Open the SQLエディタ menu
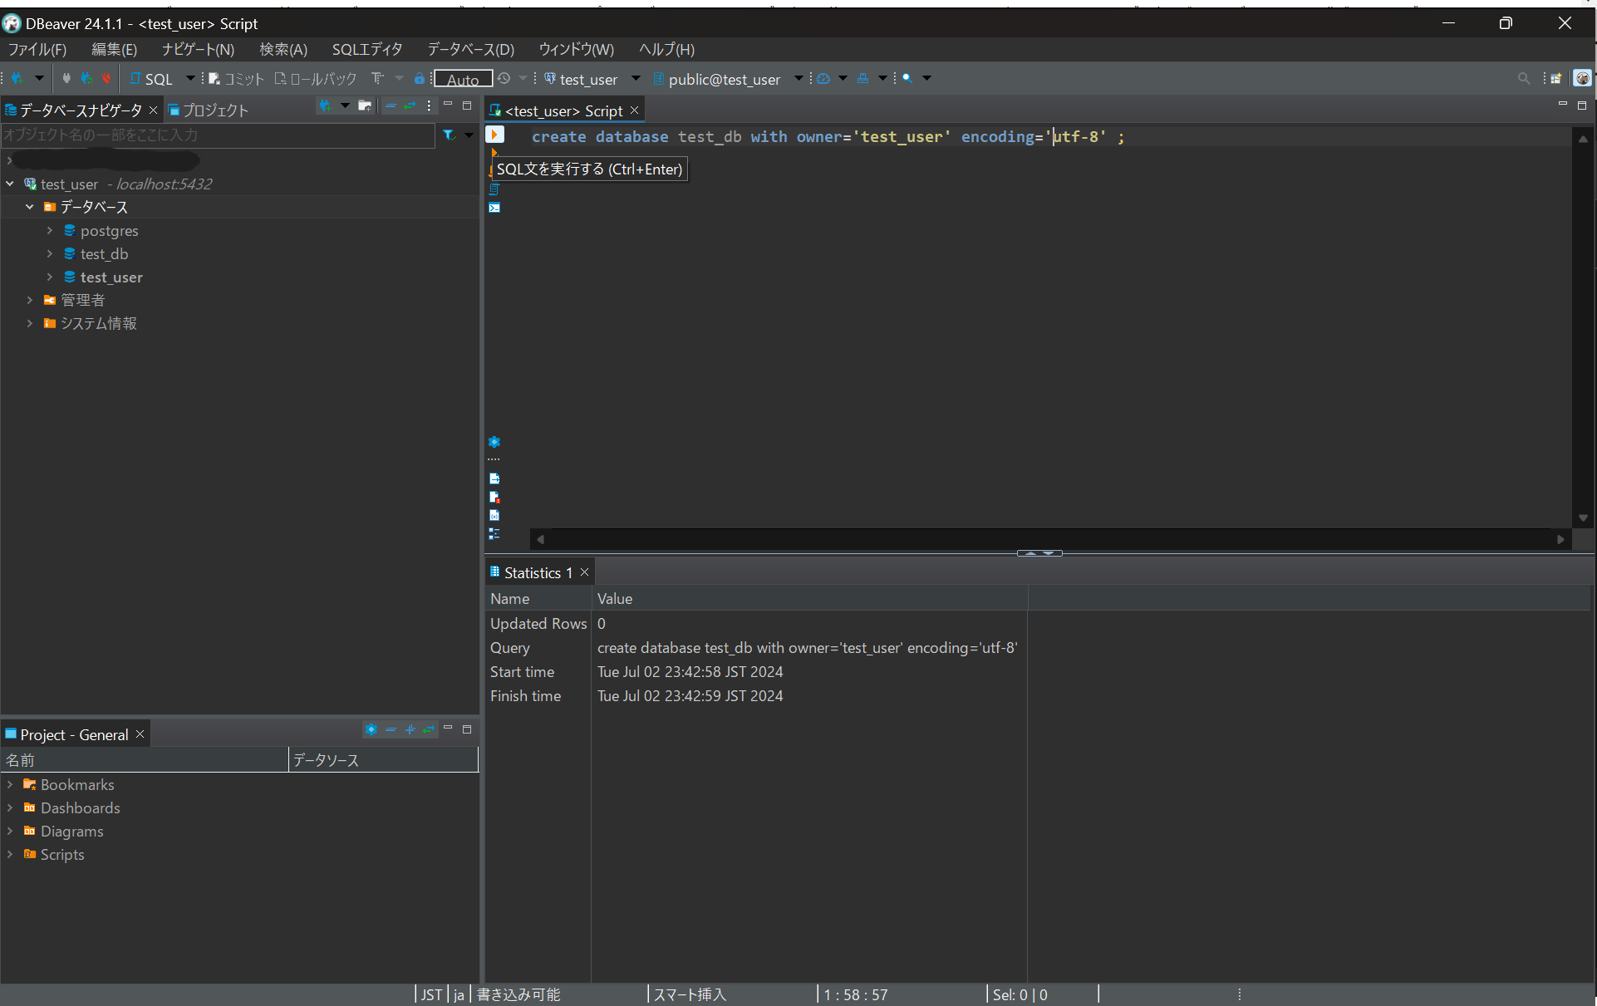Image resolution: width=1597 pixels, height=1006 pixels. pyautogui.click(x=366, y=49)
